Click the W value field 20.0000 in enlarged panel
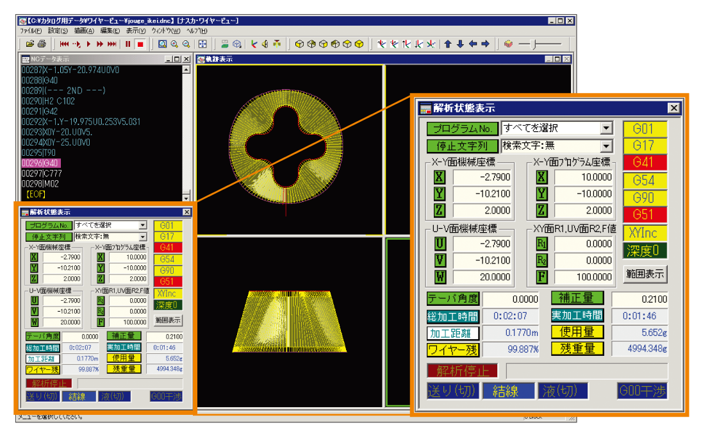 point(483,277)
